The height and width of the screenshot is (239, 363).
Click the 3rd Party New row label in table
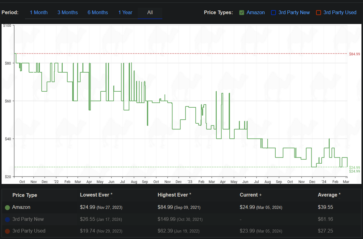pos(28,219)
